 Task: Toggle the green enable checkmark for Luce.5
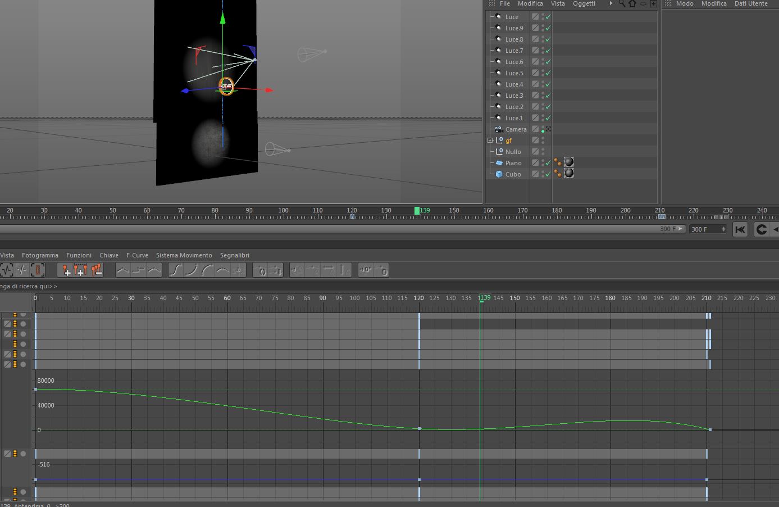coord(548,73)
